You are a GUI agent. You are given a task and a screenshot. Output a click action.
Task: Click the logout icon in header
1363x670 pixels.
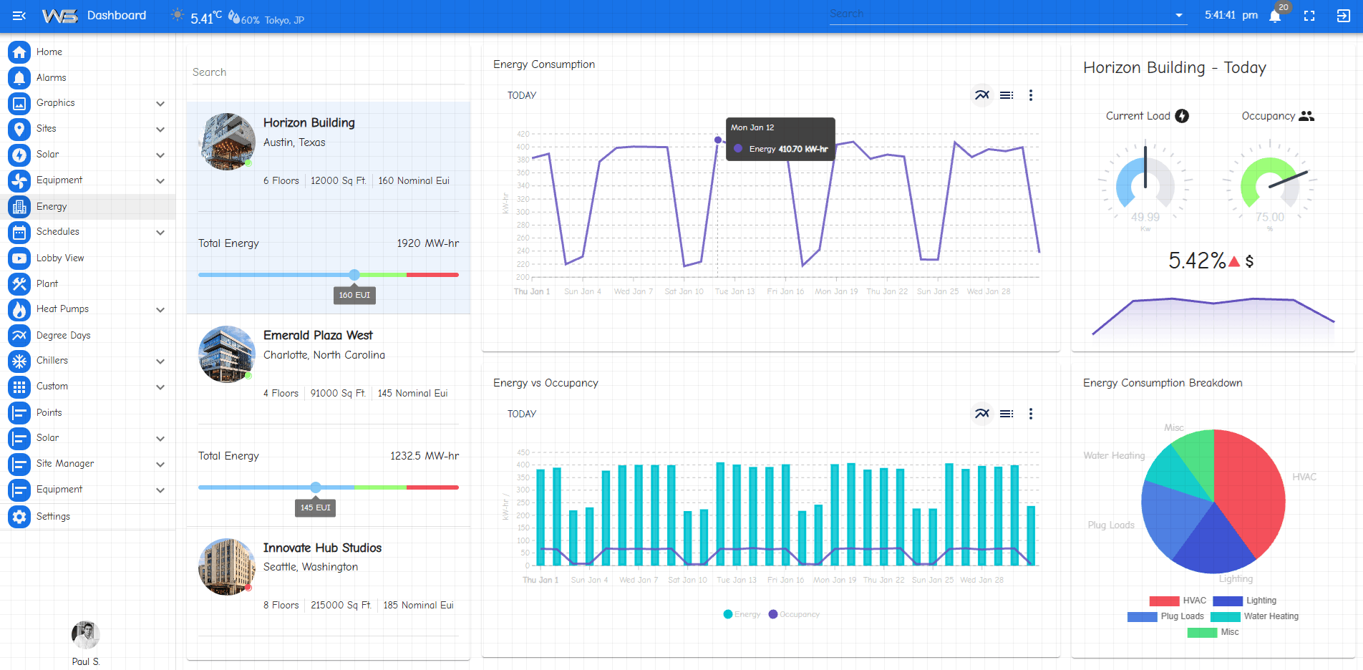point(1343,16)
